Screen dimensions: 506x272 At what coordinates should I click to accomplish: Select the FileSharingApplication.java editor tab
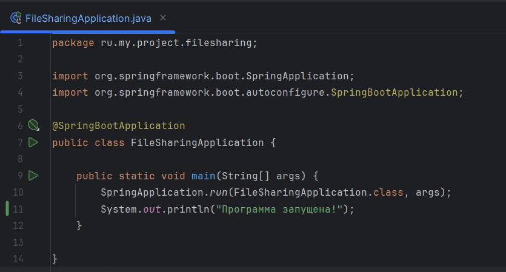tap(88, 18)
